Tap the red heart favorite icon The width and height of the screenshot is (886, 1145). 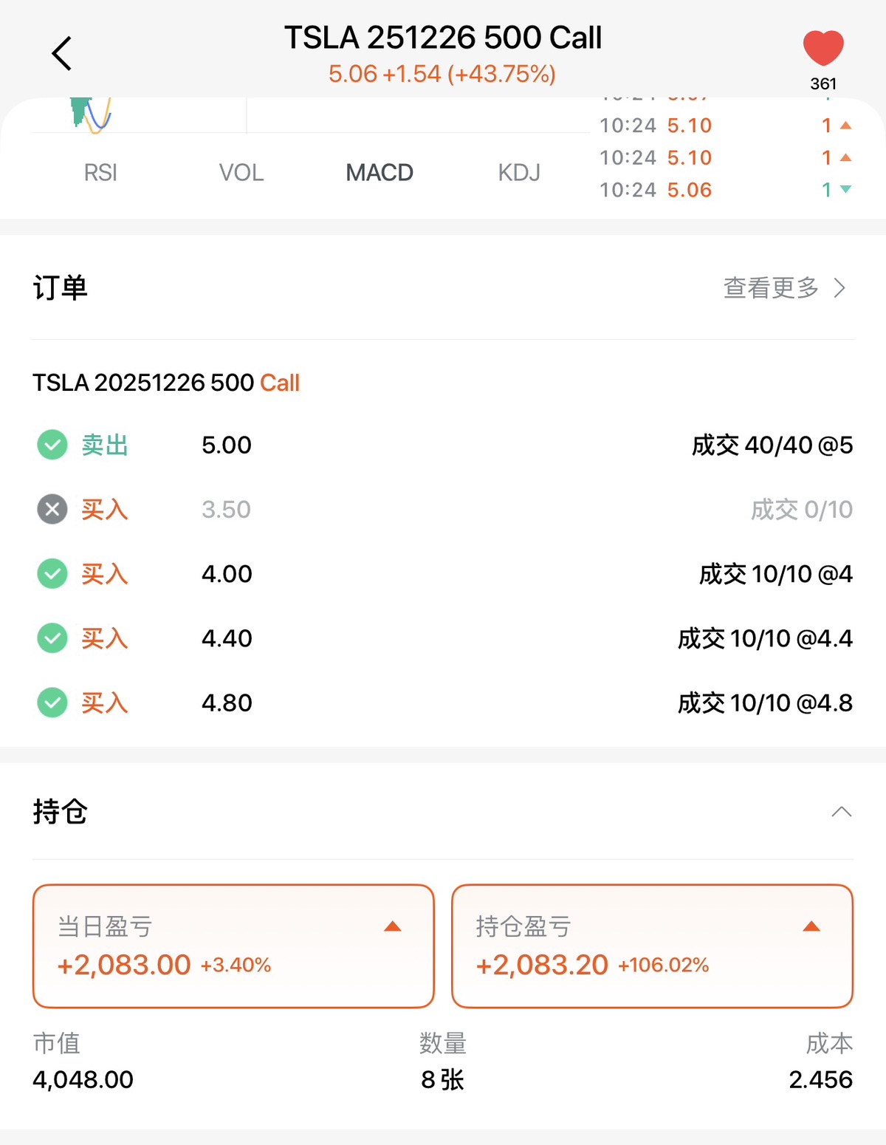823,49
